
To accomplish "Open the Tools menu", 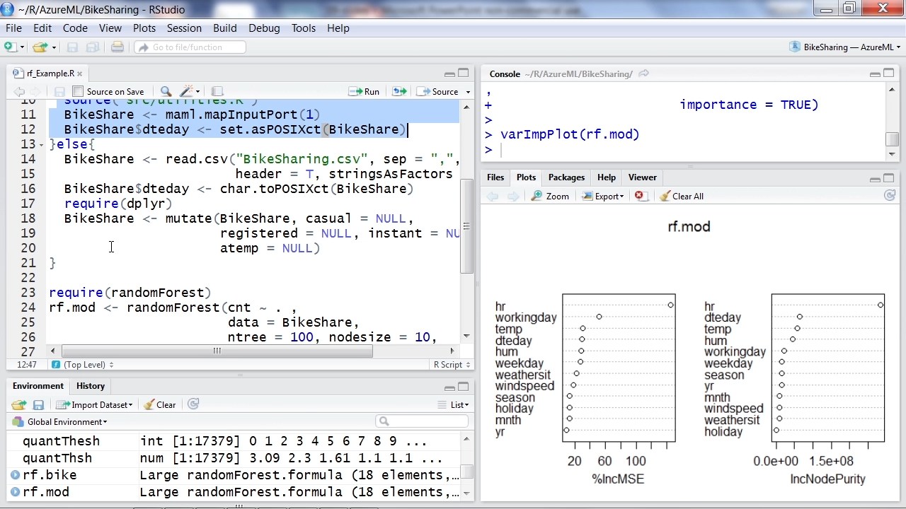I will tap(304, 28).
